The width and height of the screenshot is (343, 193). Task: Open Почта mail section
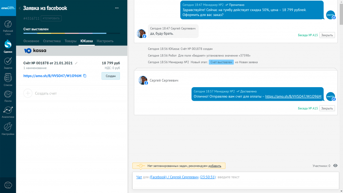8,96
